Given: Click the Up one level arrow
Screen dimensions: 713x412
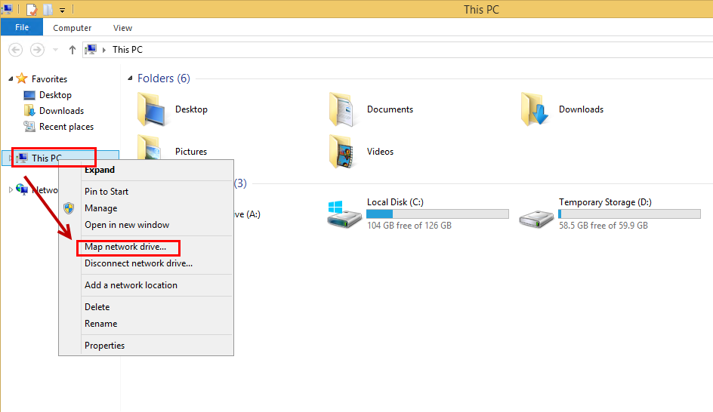Looking at the screenshot, I should [73, 50].
